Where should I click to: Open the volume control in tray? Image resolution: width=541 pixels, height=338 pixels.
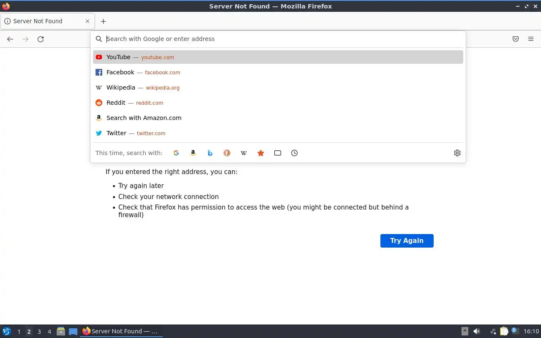(x=477, y=331)
